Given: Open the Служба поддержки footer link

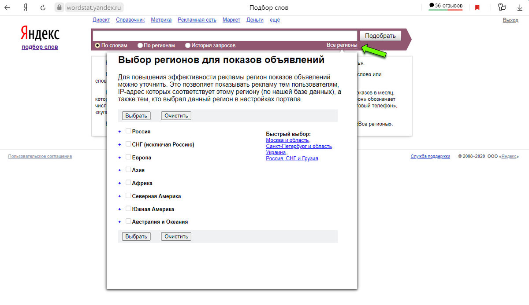Looking at the screenshot, I should pos(430,156).
